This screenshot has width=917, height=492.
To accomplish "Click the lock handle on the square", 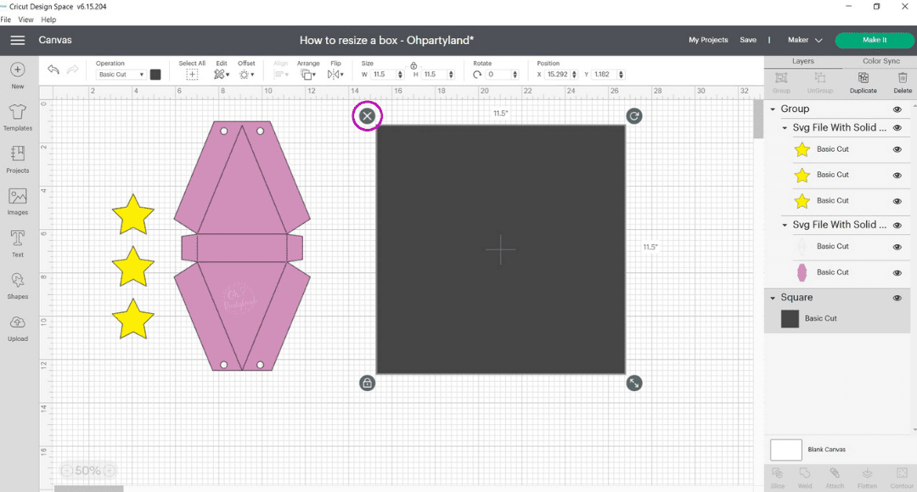I will tap(368, 383).
